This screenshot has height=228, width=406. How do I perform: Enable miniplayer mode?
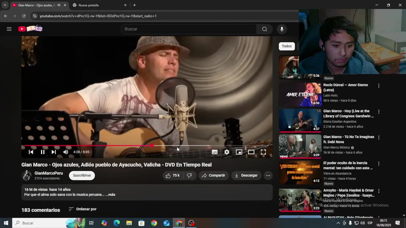point(239,152)
